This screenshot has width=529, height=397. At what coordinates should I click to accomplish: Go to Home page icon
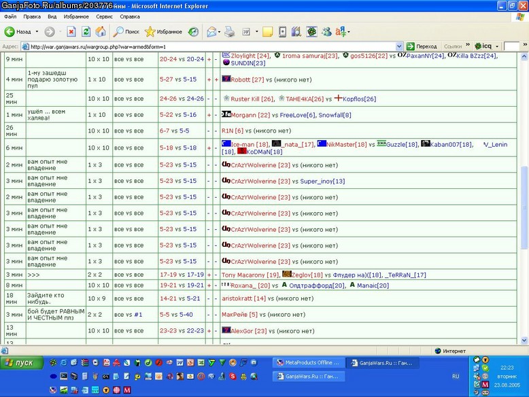(101, 32)
